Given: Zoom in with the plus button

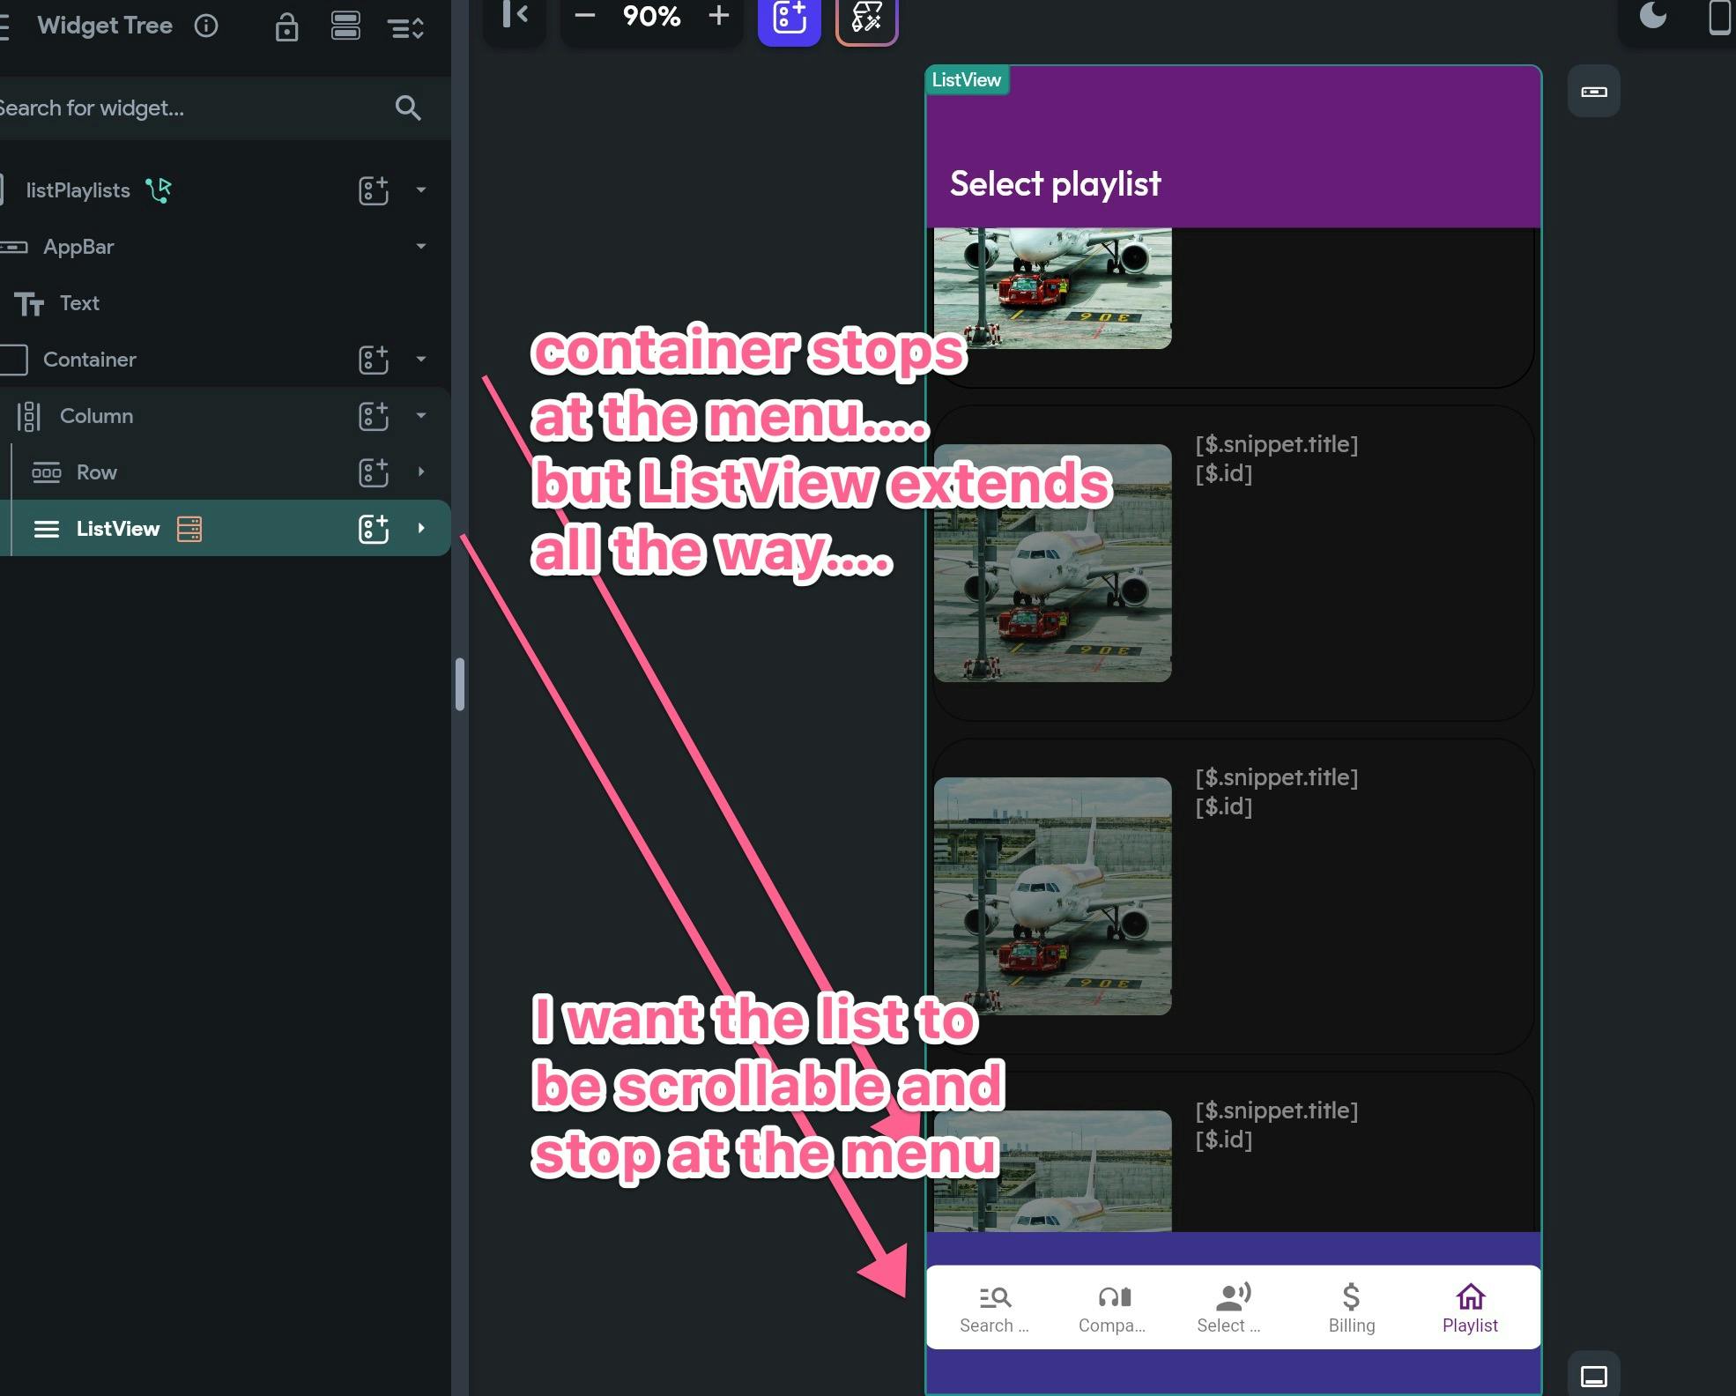Looking at the screenshot, I should click(x=719, y=15).
